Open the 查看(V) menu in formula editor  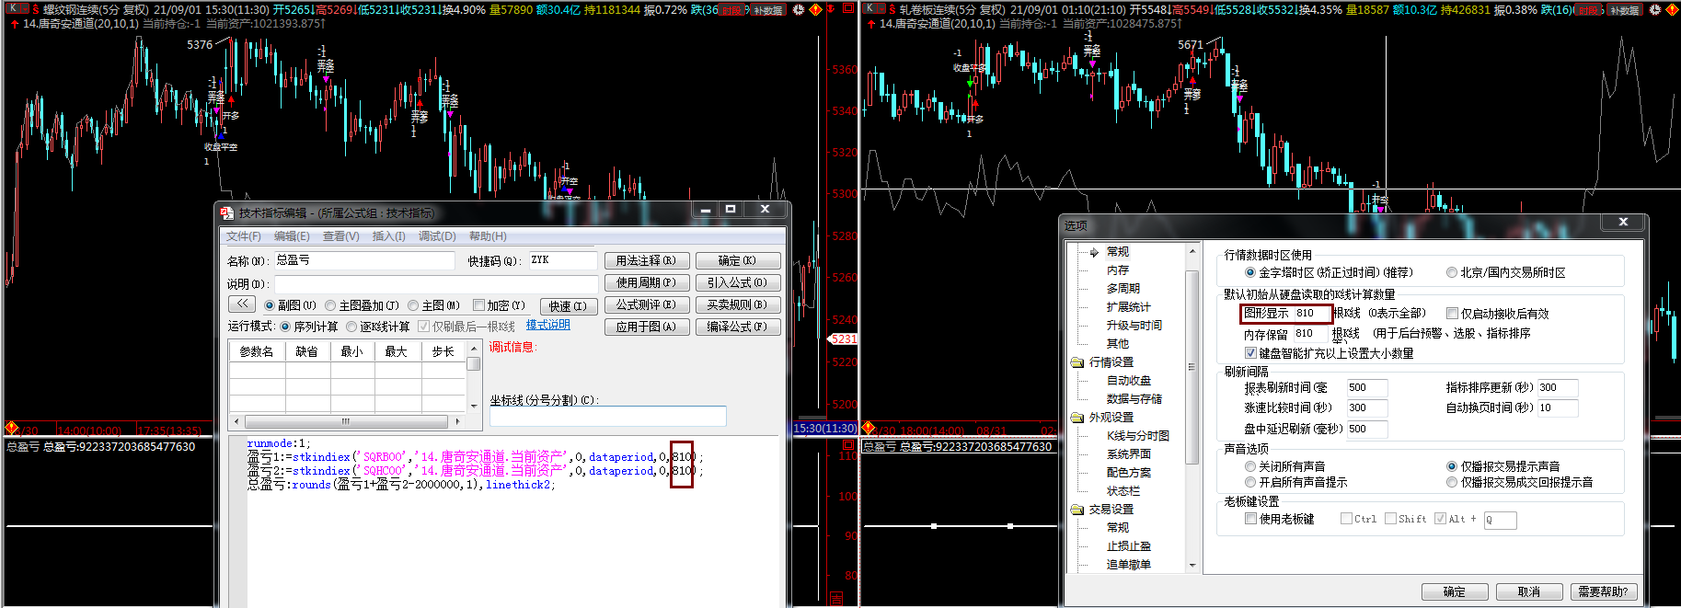pyautogui.click(x=340, y=236)
